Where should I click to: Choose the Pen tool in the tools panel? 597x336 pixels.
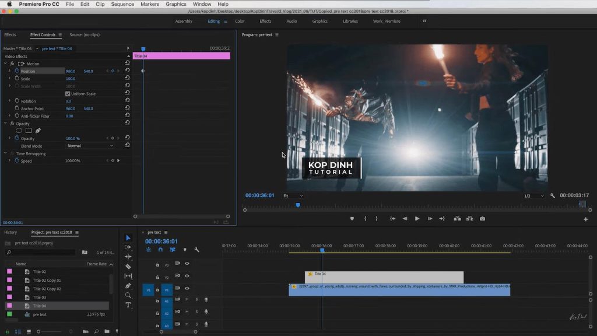(128, 286)
